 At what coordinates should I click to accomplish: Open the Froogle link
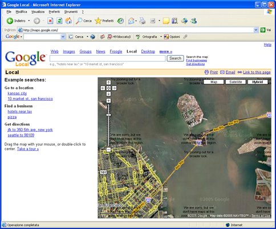click(x=116, y=51)
